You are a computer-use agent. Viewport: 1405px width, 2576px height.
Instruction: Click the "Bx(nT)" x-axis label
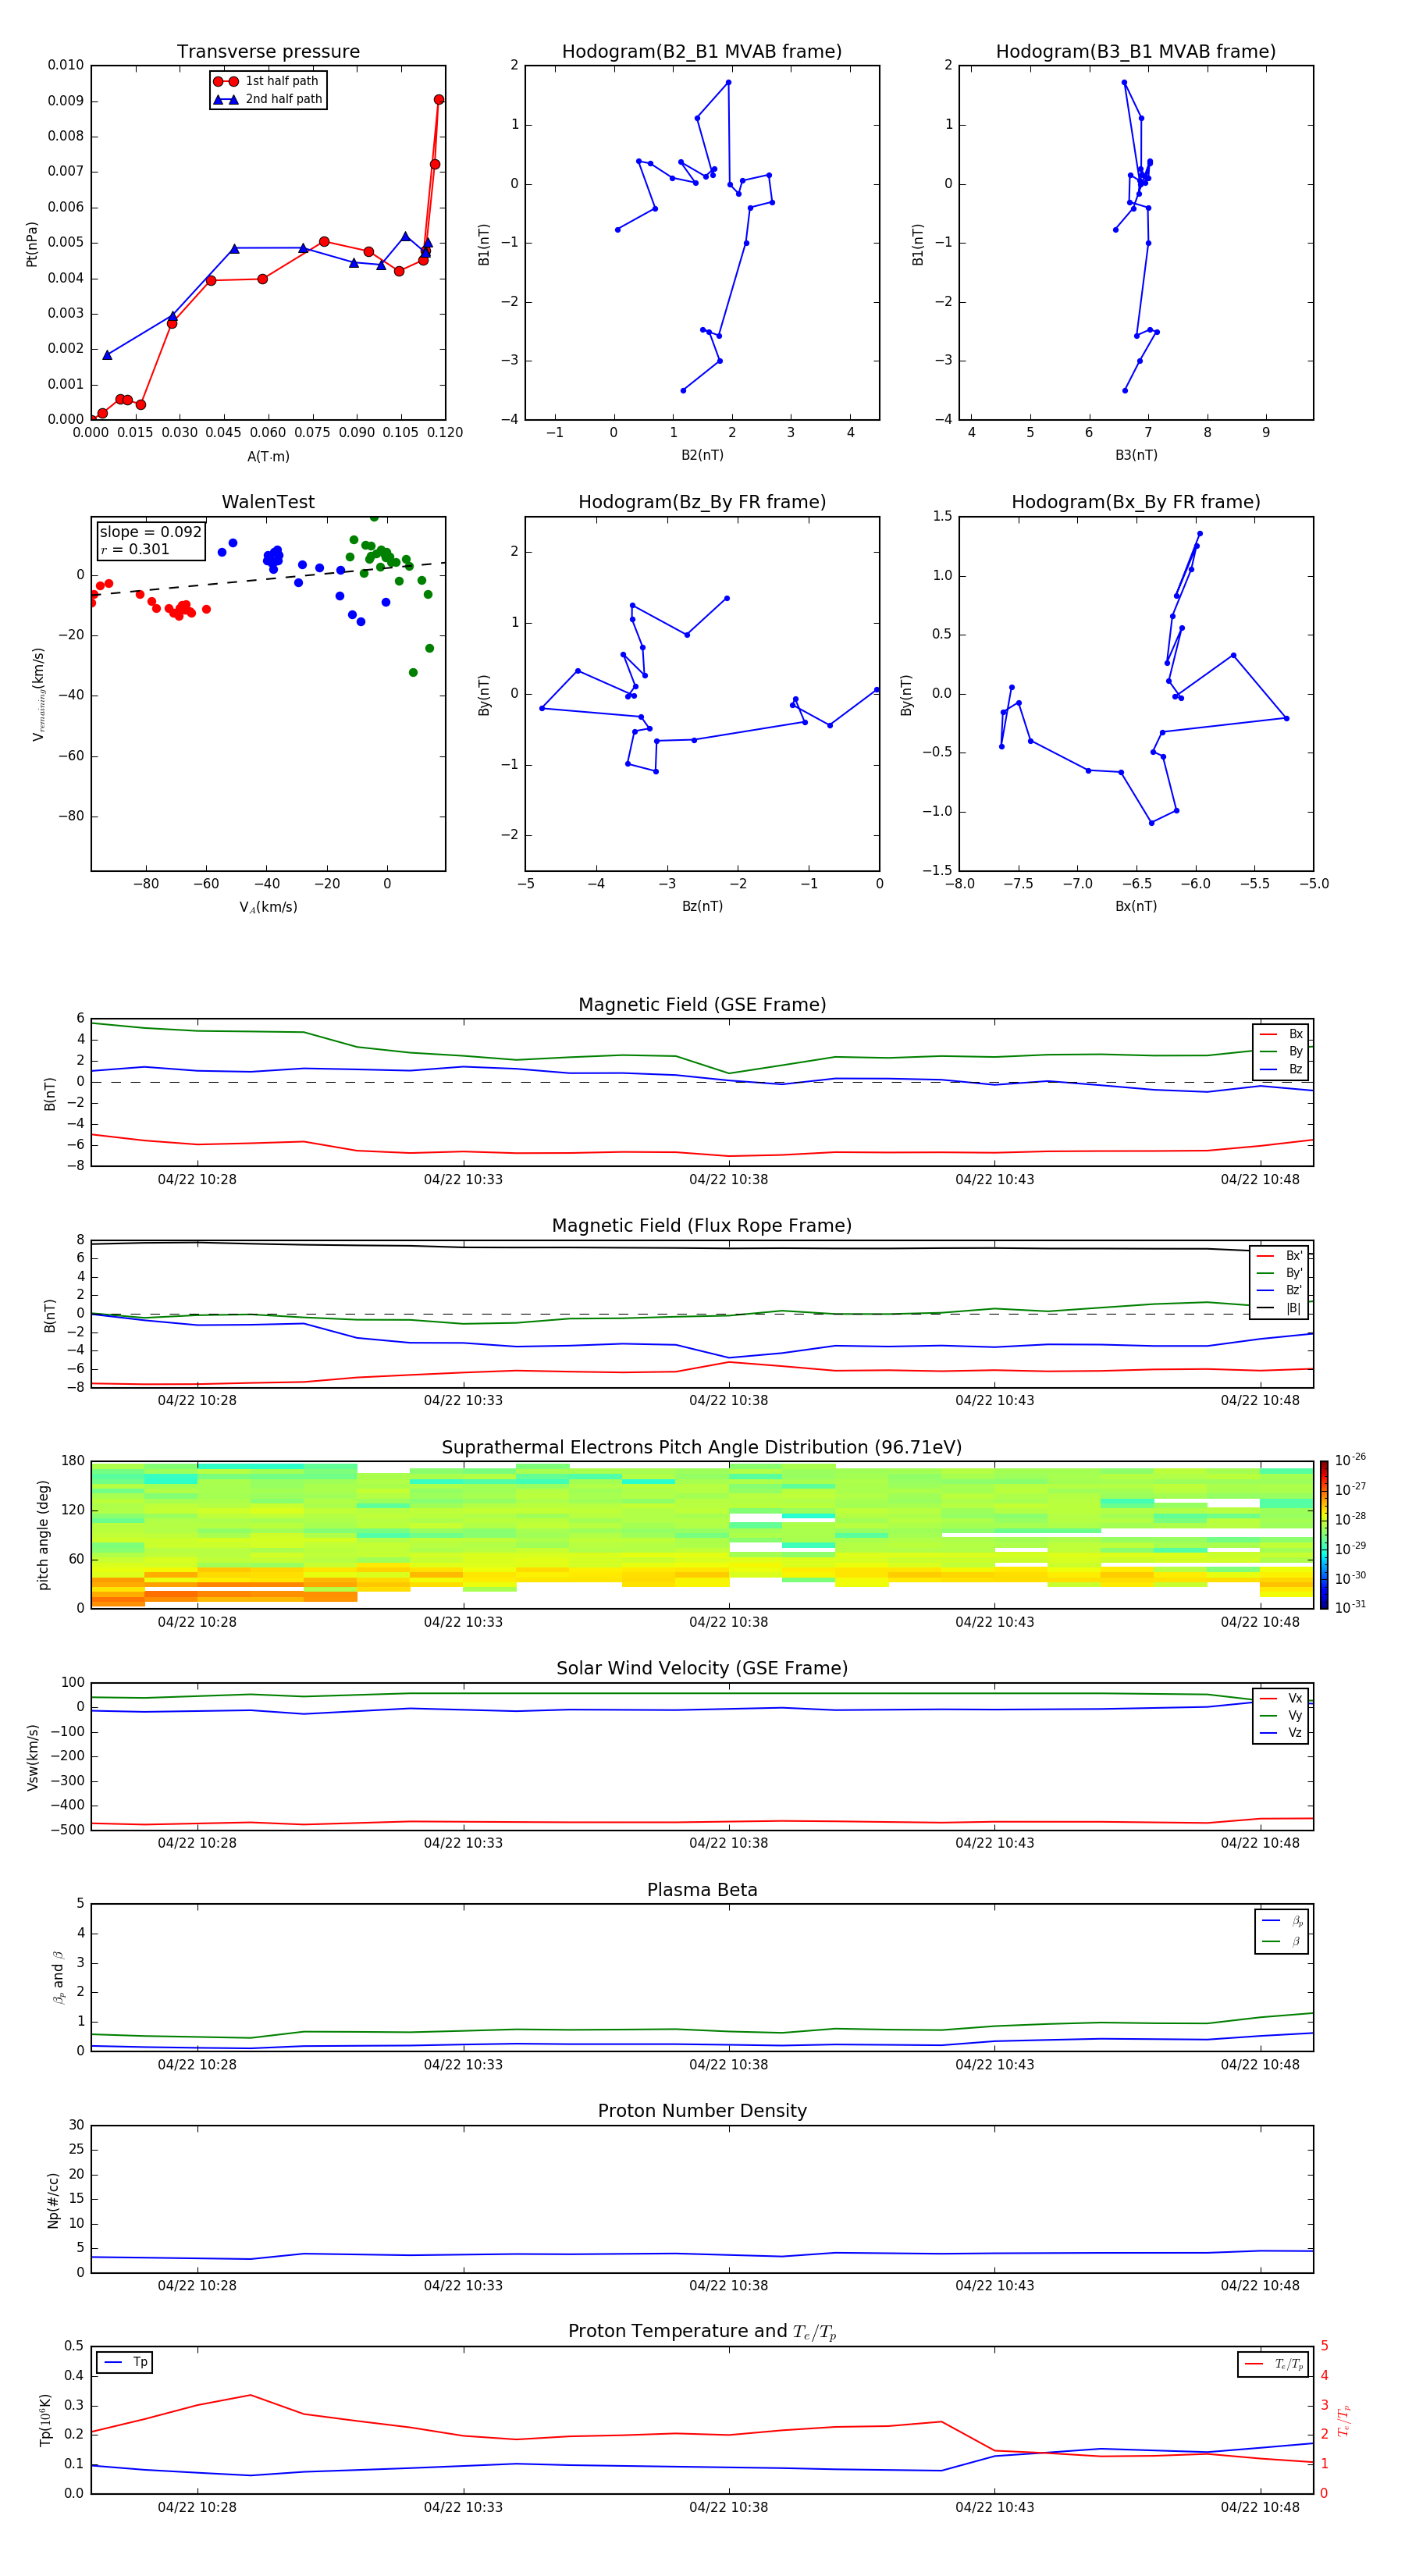point(1136,906)
